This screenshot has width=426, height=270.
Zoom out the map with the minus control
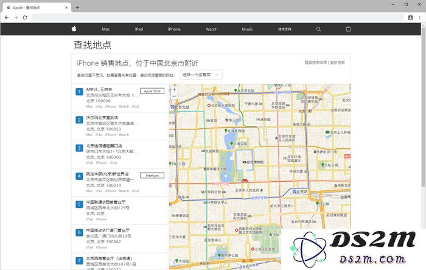175,96
